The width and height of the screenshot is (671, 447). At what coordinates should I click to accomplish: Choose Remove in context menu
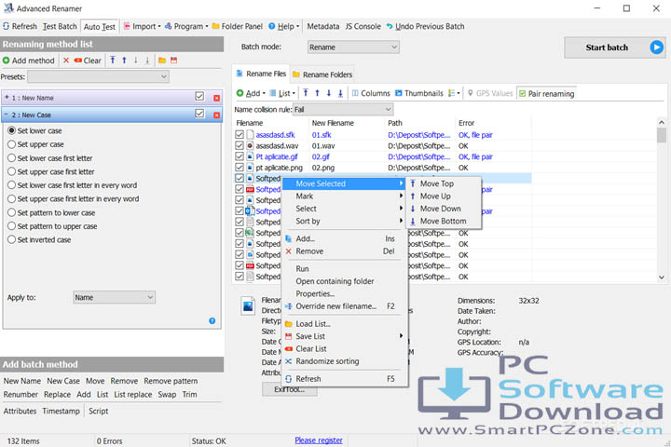345,251
